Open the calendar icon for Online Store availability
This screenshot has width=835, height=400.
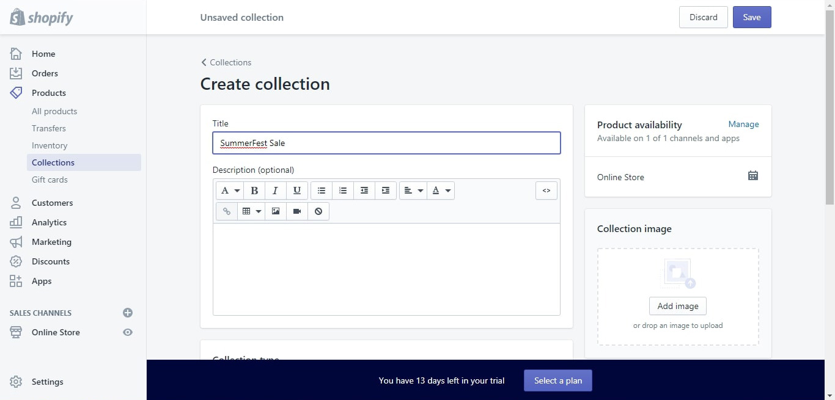tap(753, 176)
